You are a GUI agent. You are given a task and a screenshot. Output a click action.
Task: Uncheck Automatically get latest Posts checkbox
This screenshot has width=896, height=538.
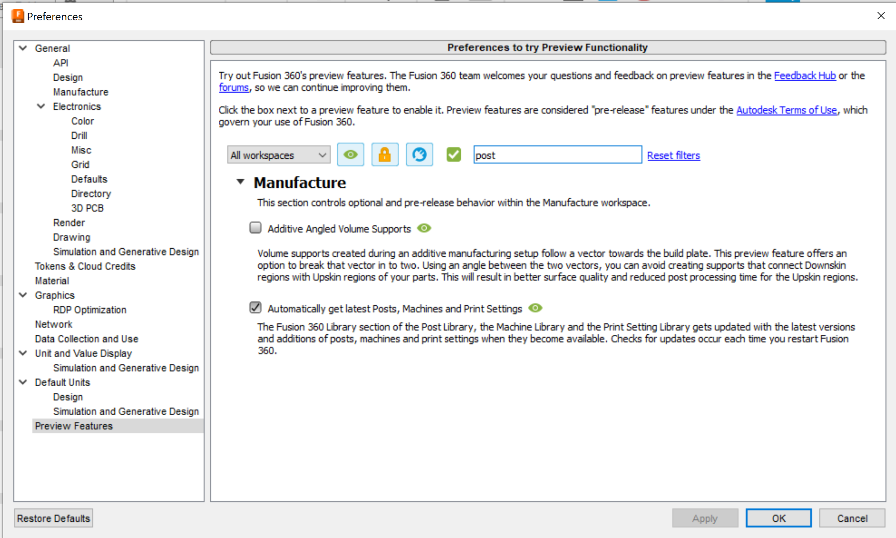click(255, 308)
